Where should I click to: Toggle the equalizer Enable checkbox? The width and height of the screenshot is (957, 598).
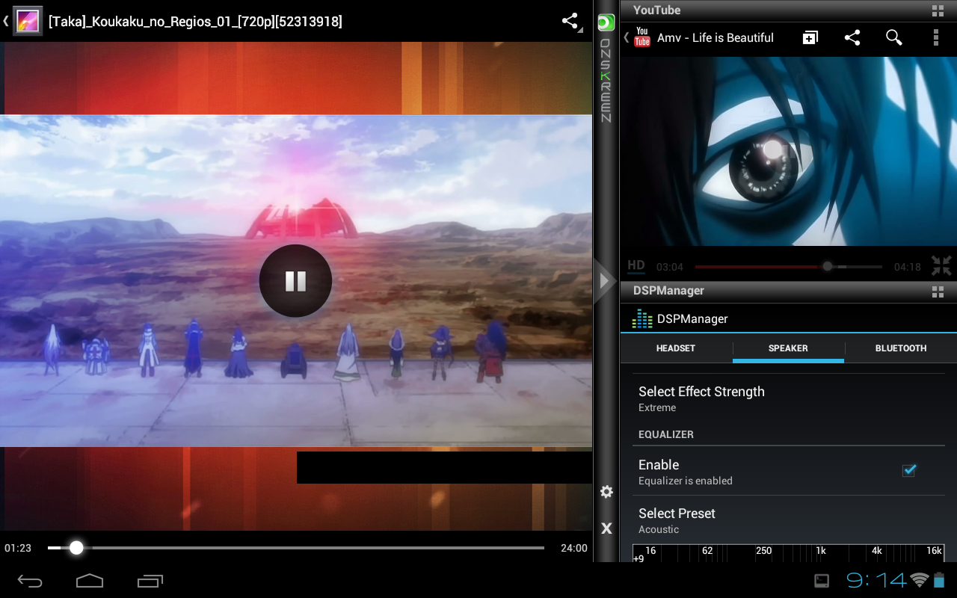click(909, 470)
